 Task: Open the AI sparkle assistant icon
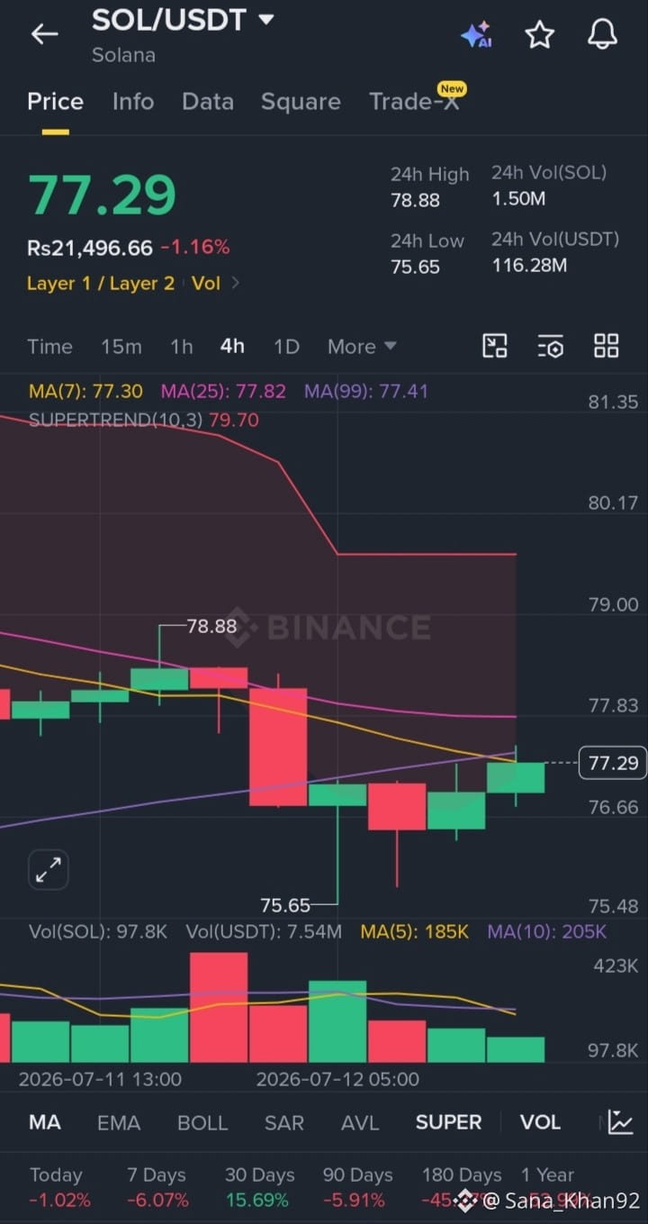pos(476,34)
